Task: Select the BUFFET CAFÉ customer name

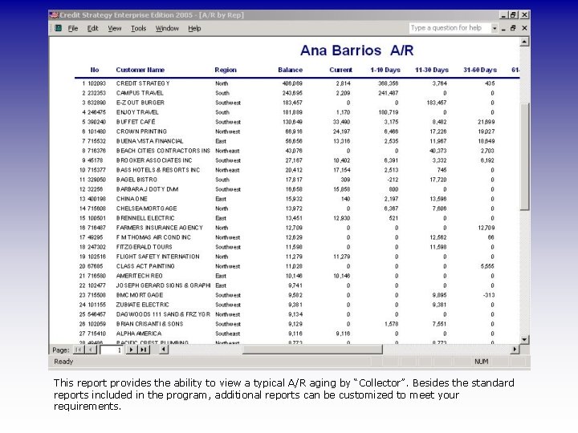Action: coord(136,122)
